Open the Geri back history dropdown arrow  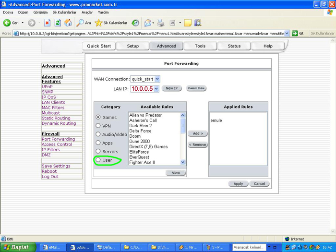pos(23,23)
